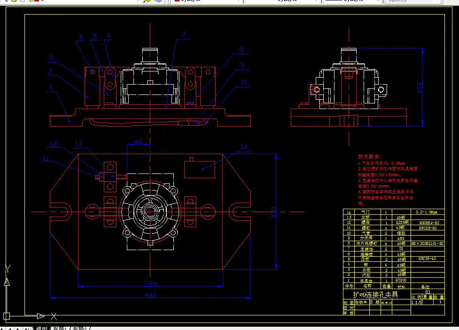The image size is (459, 330).
Task: Select the ABS material cell
Action: point(401,238)
